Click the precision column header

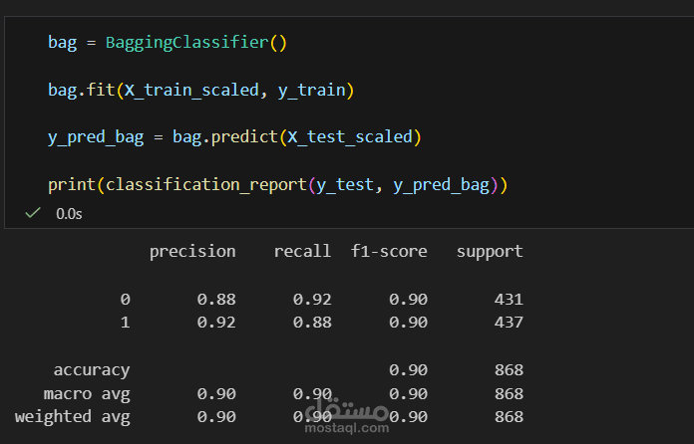click(x=192, y=251)
